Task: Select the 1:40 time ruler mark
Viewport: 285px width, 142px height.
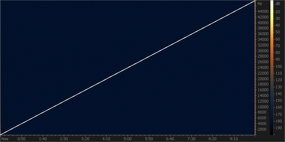Action: 43,139
